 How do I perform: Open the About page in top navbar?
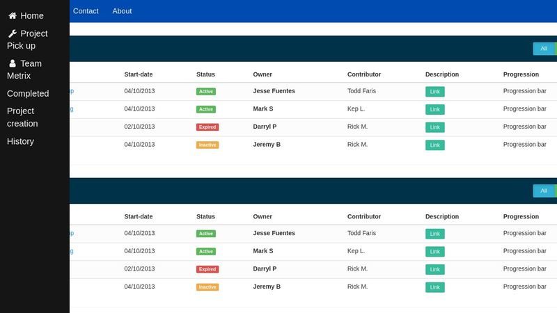[122, 11]
